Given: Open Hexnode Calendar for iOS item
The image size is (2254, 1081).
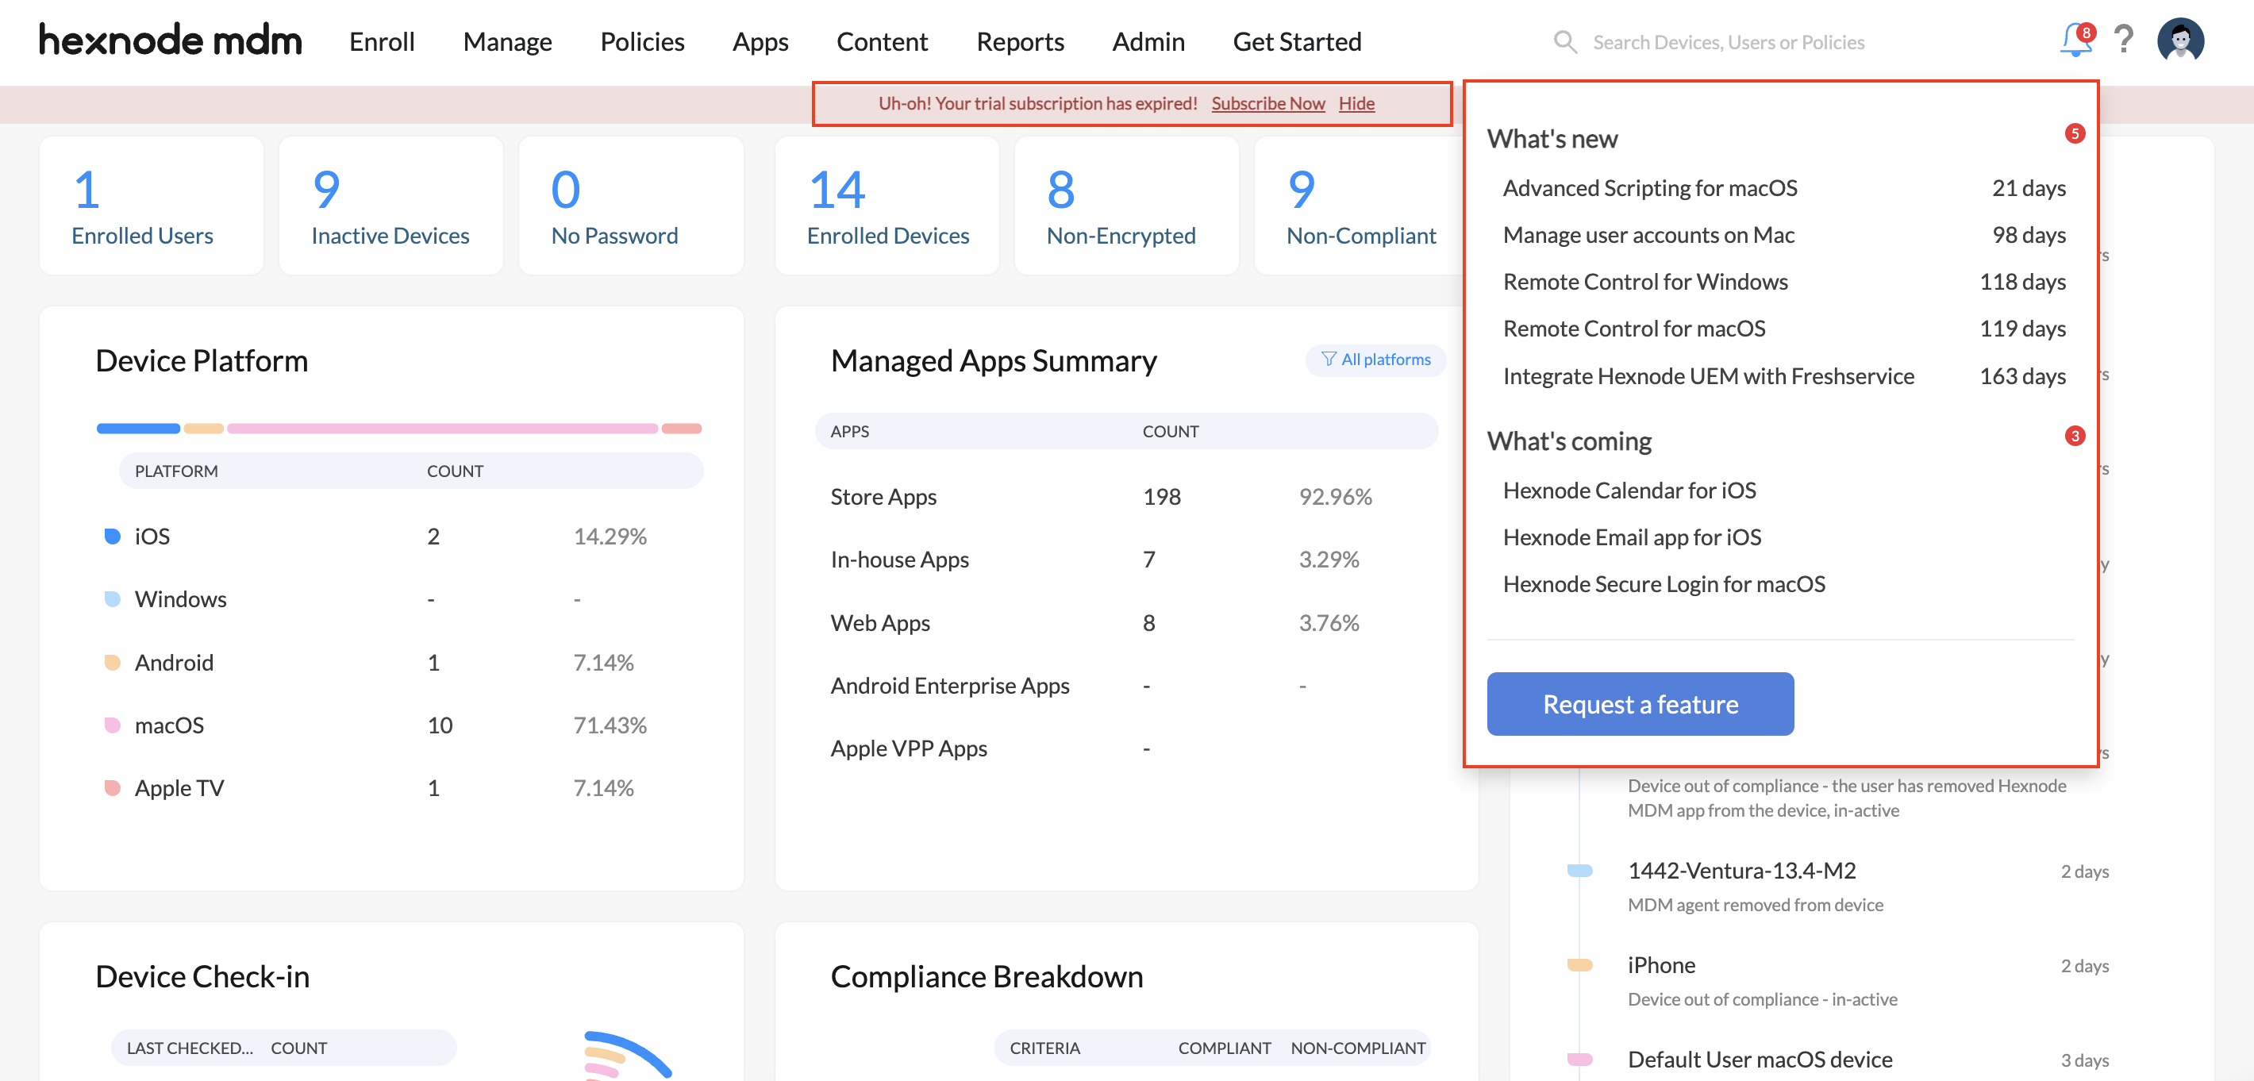Looking at the screenshot, I should tap(1629, 490).
